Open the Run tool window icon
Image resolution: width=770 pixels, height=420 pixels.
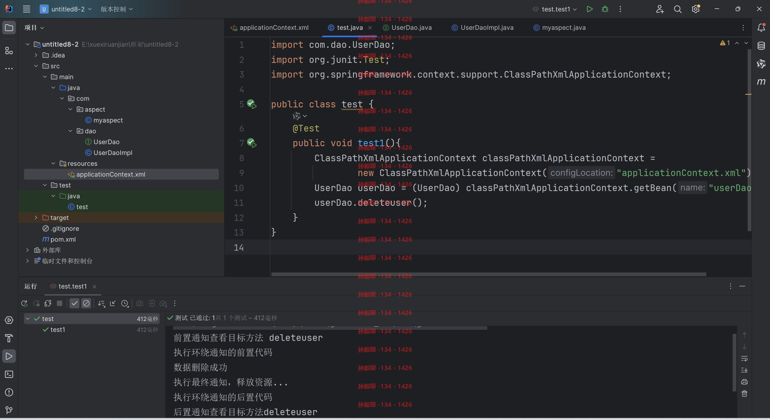tap(9, 356)
